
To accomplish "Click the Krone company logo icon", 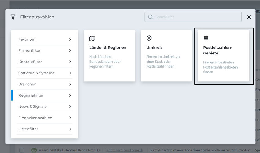I will pyautogui.click(x=34, y=150).
